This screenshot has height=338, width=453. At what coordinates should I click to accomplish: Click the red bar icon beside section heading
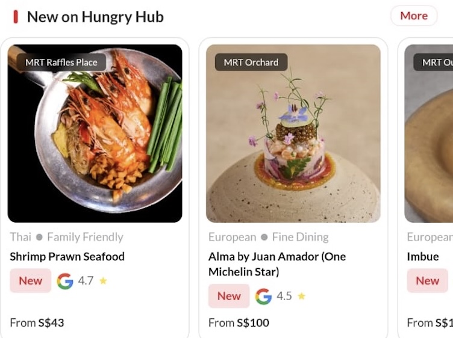16,17
